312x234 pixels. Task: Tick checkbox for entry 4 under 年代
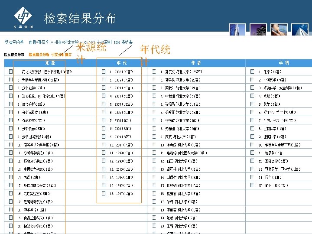click(x=104, y=96)
